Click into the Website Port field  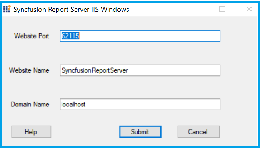140,36
